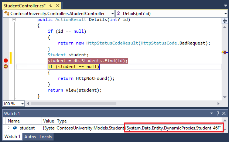This screenshot has height=142, width=229.
Task: Click the horizontal scrollbar thumb in editor
Action: tap(74, 104)
